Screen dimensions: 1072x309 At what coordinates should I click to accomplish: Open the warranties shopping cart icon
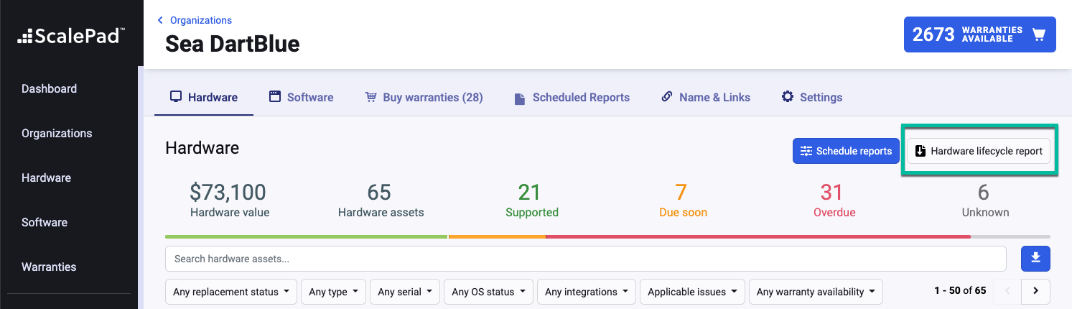pyautogui.click(x=1038, y=34)
